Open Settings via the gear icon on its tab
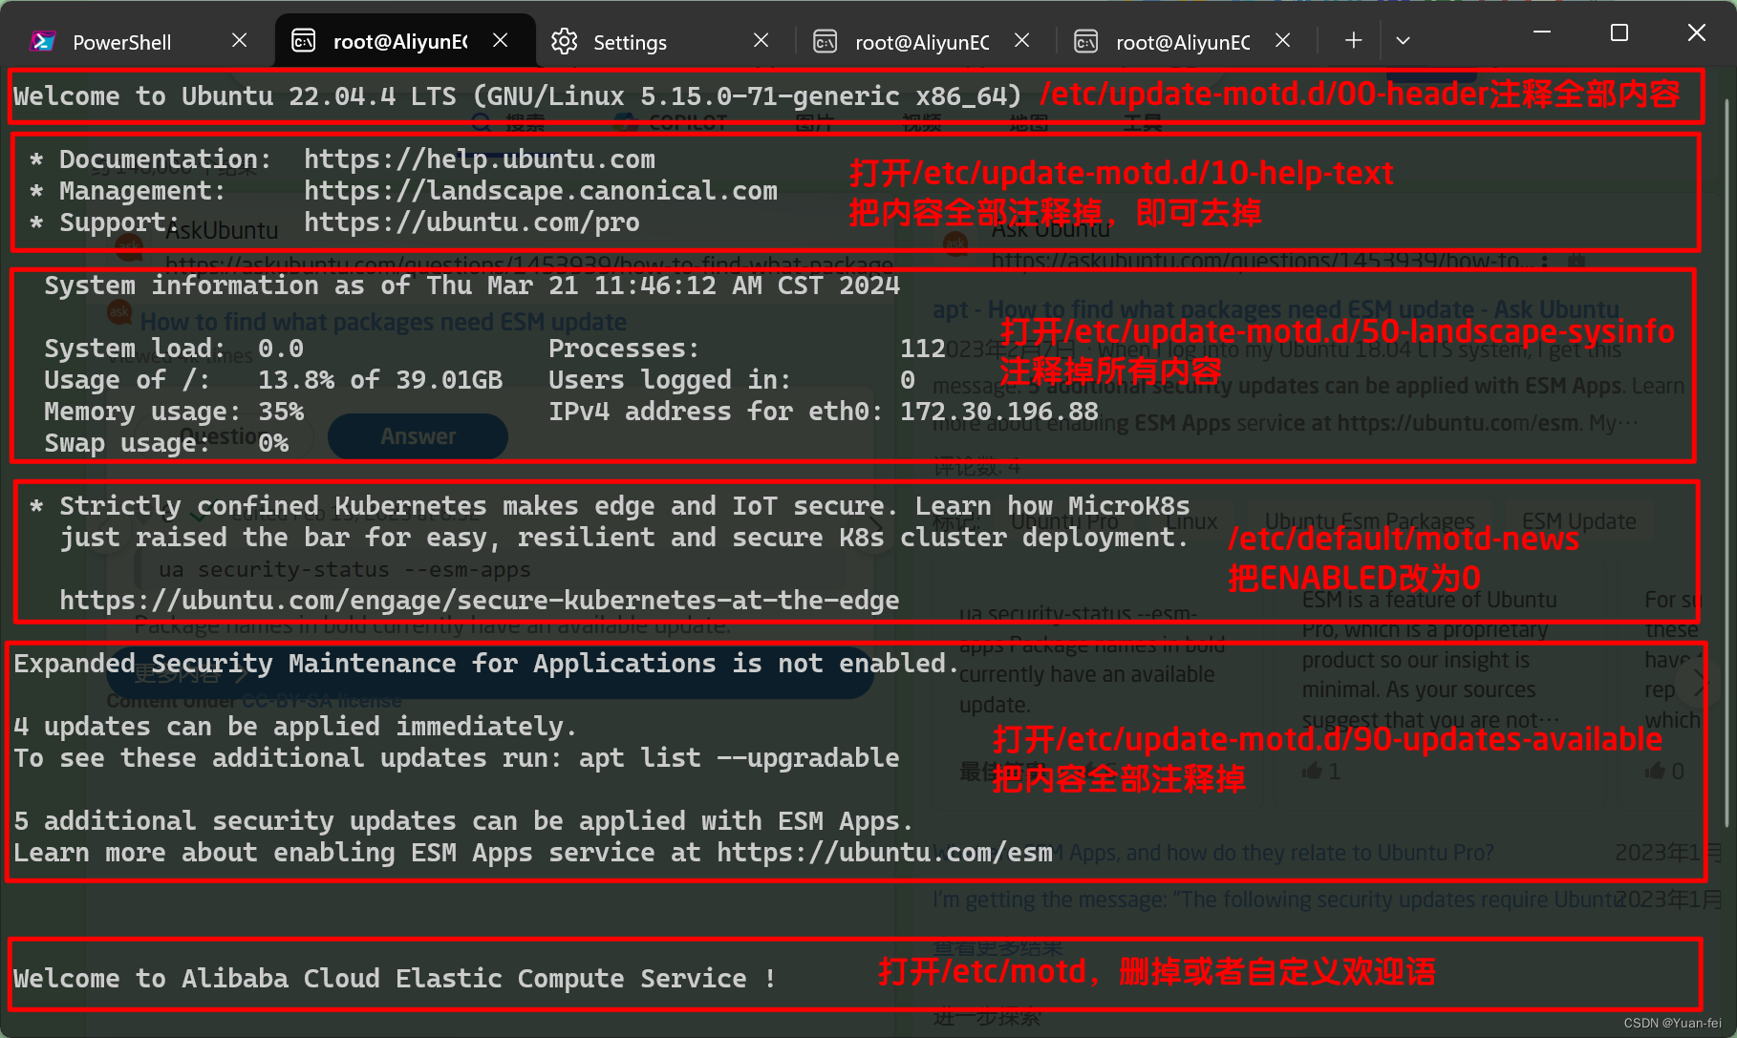The image size is (1737, 1038). click(564, 41)
